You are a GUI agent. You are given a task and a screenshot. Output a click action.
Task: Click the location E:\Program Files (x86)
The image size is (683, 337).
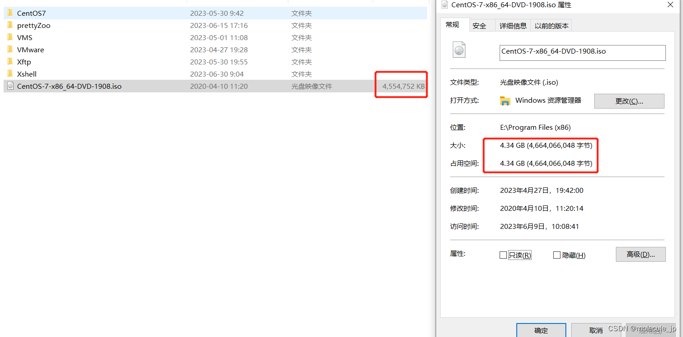click(x=535, y=128)
